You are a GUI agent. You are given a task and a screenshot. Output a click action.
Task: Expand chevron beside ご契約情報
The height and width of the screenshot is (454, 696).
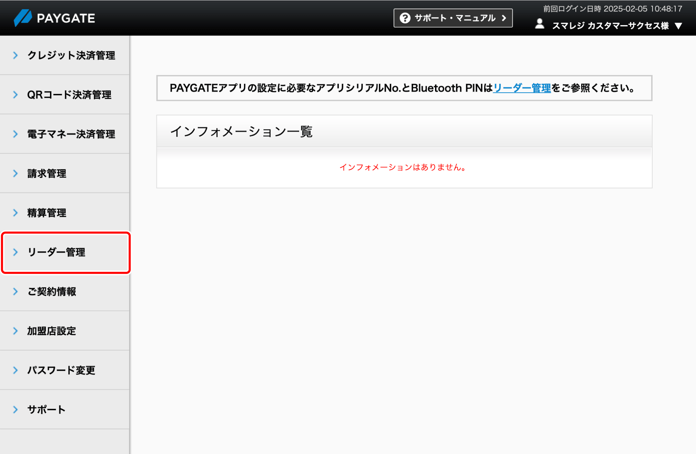click(x=15, y=292)
